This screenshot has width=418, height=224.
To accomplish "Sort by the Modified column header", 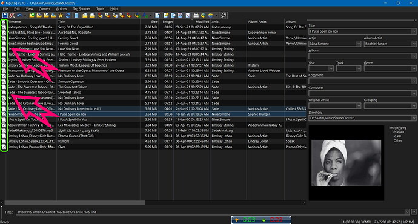I will [x=192, y=22].
